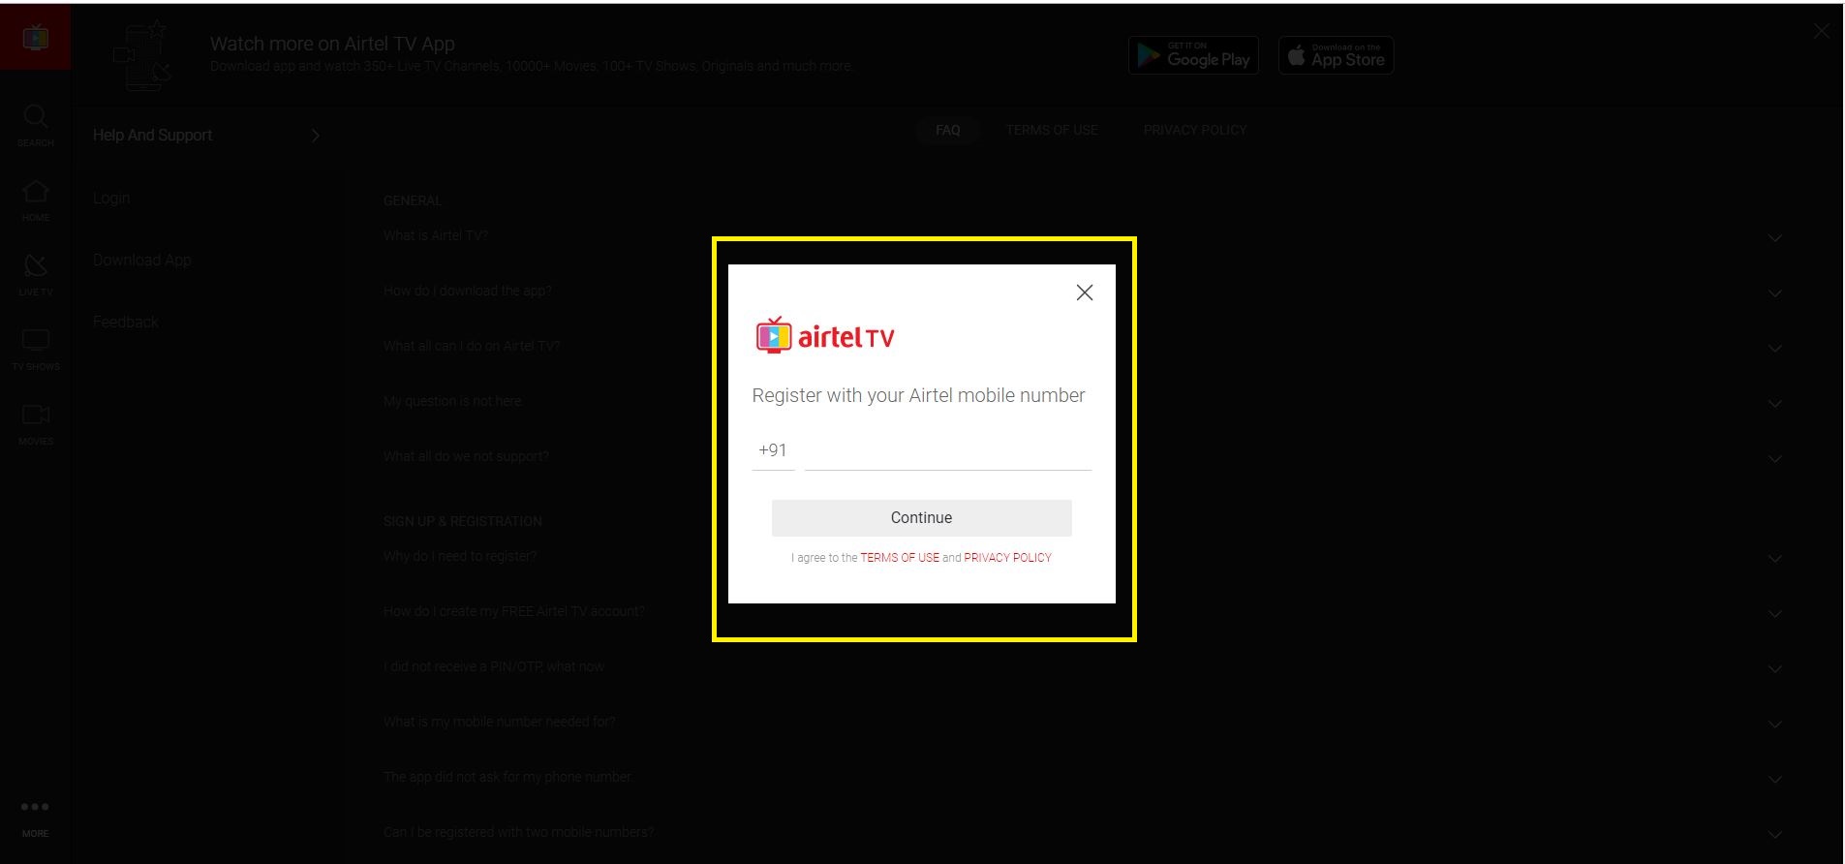Open Live TV from the sidebar
Screen dimensions: 1845x864
[36, 275]
